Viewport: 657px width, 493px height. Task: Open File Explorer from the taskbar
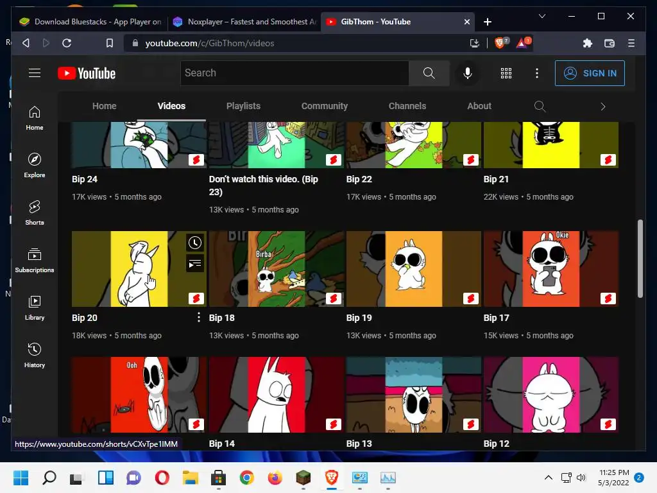click(190, 478)
